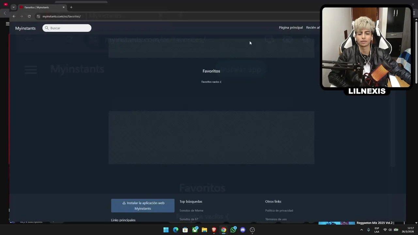Open Brave browser from taskbar
This screenshot has width=418, height=235.
coord(214,230)
